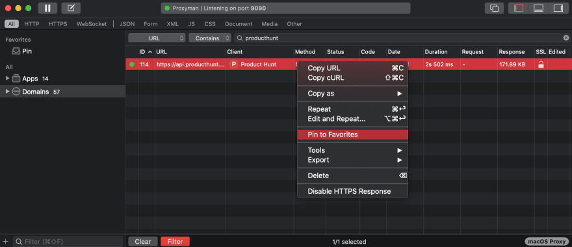Viewport: 572px width, 247px height.
Task: Switch to the WebSocket filter tab
Action: pyautogui.click(x=92, y=23)
